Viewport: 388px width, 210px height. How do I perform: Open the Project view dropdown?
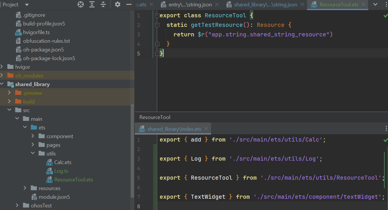tap(27, 5)
